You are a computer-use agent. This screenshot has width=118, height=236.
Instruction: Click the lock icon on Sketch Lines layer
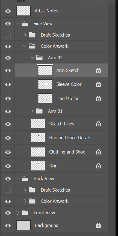(x=98, y=124)
